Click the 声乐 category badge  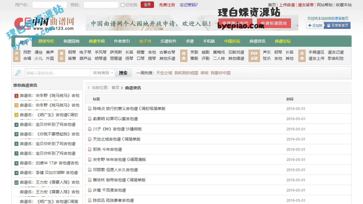click(17, 56)
